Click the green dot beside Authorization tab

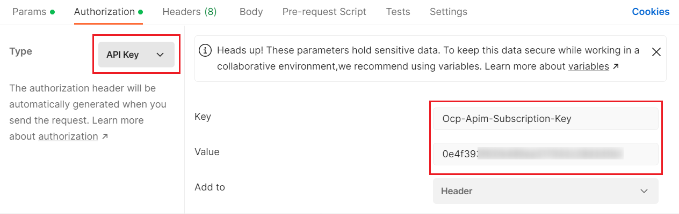point(140,12)
